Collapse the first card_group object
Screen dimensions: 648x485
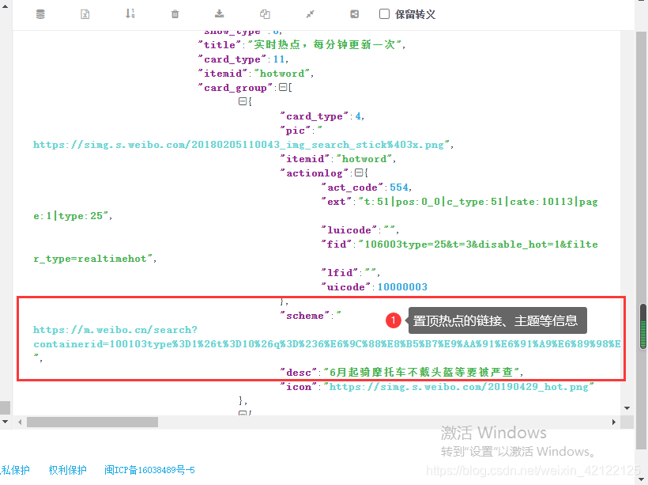[x=243, y=101]
